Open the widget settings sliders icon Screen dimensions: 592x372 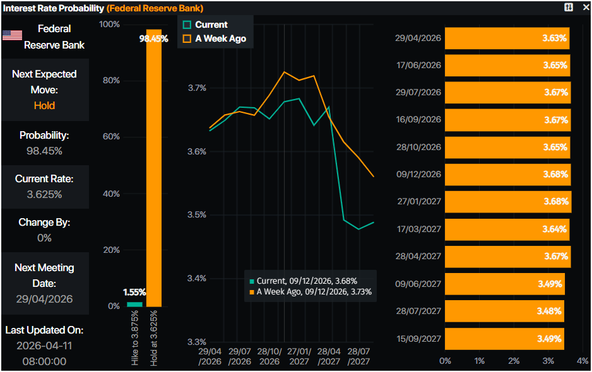pos(569,8)
